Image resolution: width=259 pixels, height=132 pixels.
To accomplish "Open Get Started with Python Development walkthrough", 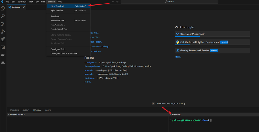I will pos(212,42).
